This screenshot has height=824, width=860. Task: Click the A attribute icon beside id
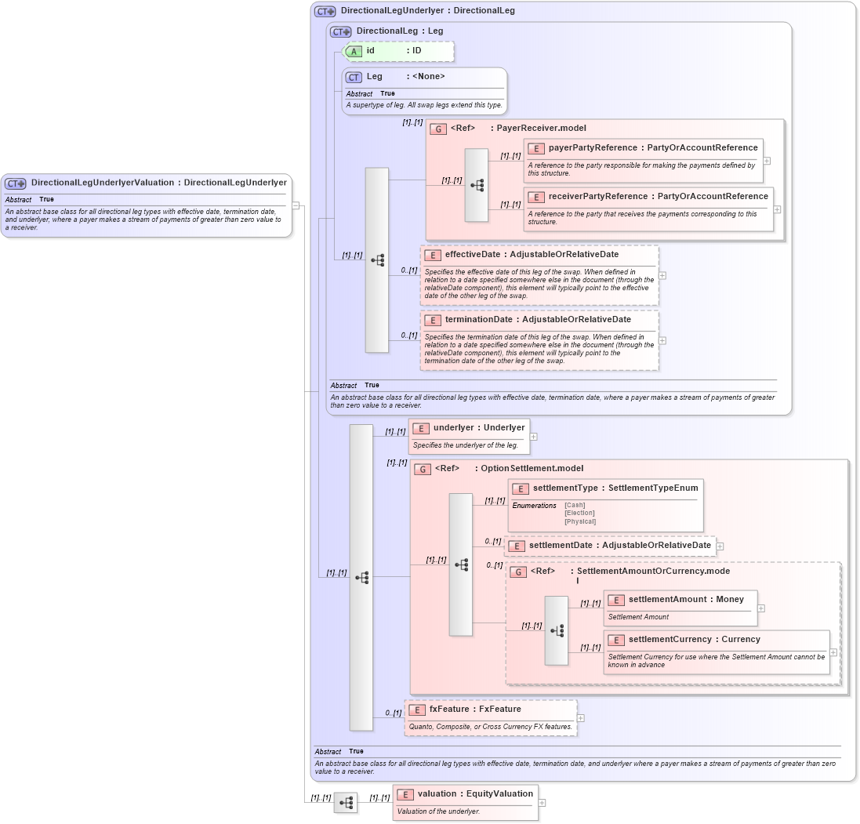point(353,50)
